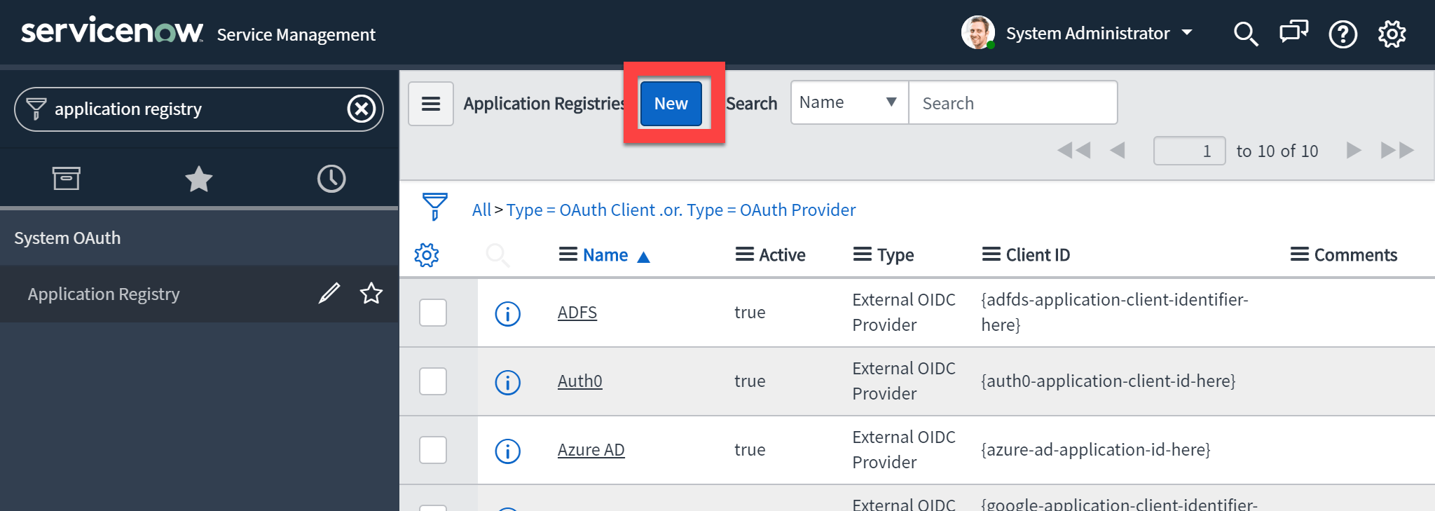This screenshot has height=511, width=1435.
Task: Click the filter funnel icon in navigator
Action: coord(36,109)
